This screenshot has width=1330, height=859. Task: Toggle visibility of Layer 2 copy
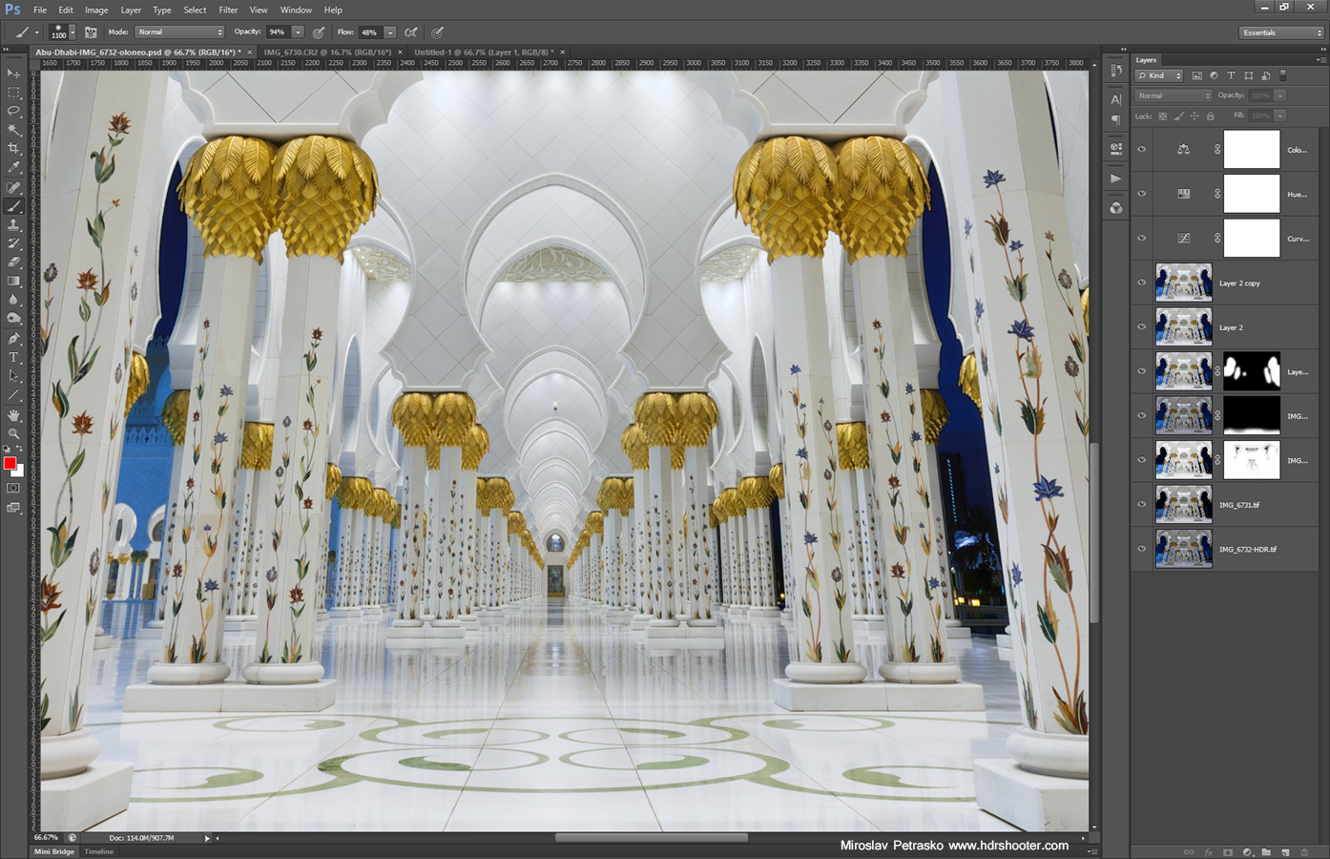1141,283
